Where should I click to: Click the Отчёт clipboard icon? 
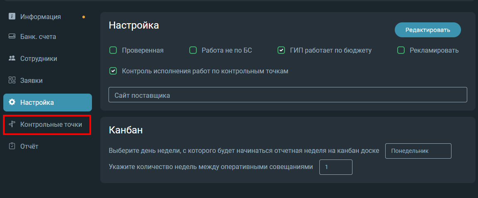(x=12, y=146)
